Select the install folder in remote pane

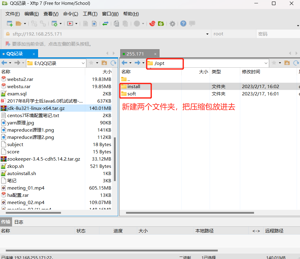pyautogui.click(x=134, y=87)
